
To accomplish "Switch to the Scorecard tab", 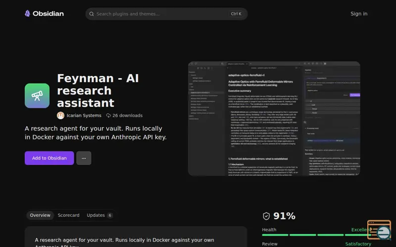I will coord(68,215).
